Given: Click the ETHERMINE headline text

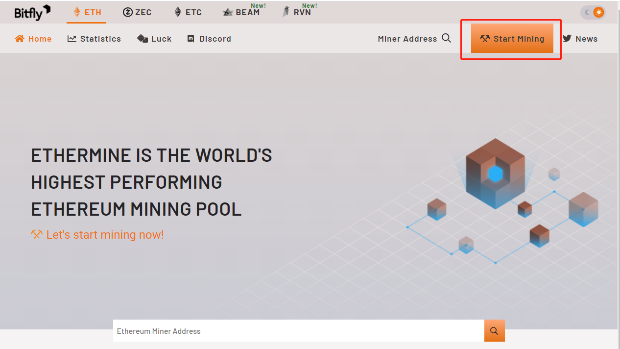Looking at the screenshot, I should coord(151,182).
